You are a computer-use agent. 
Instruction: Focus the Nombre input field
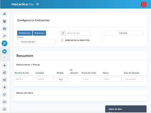(x=24, y=79)
